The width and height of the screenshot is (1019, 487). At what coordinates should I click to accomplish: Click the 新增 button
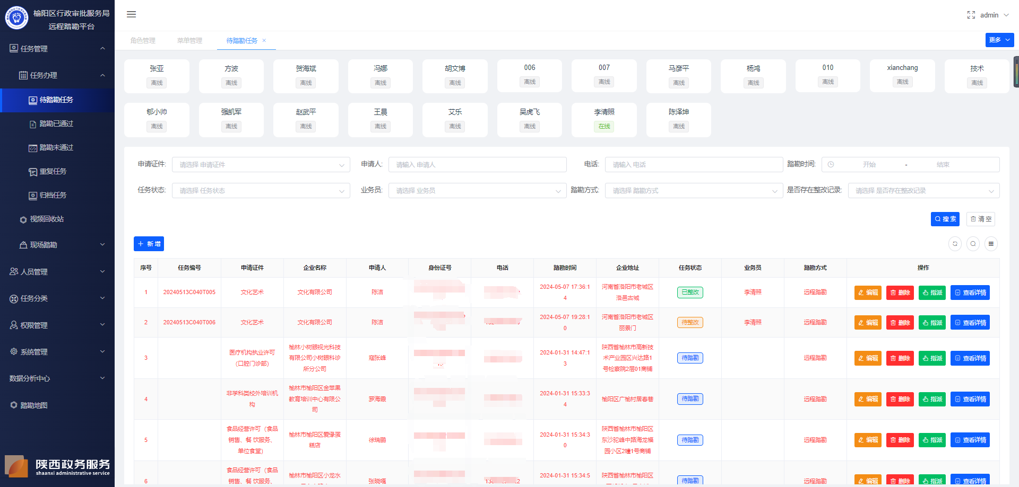149,244
